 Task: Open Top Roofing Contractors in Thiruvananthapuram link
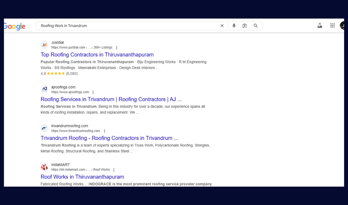pos(97,55)
